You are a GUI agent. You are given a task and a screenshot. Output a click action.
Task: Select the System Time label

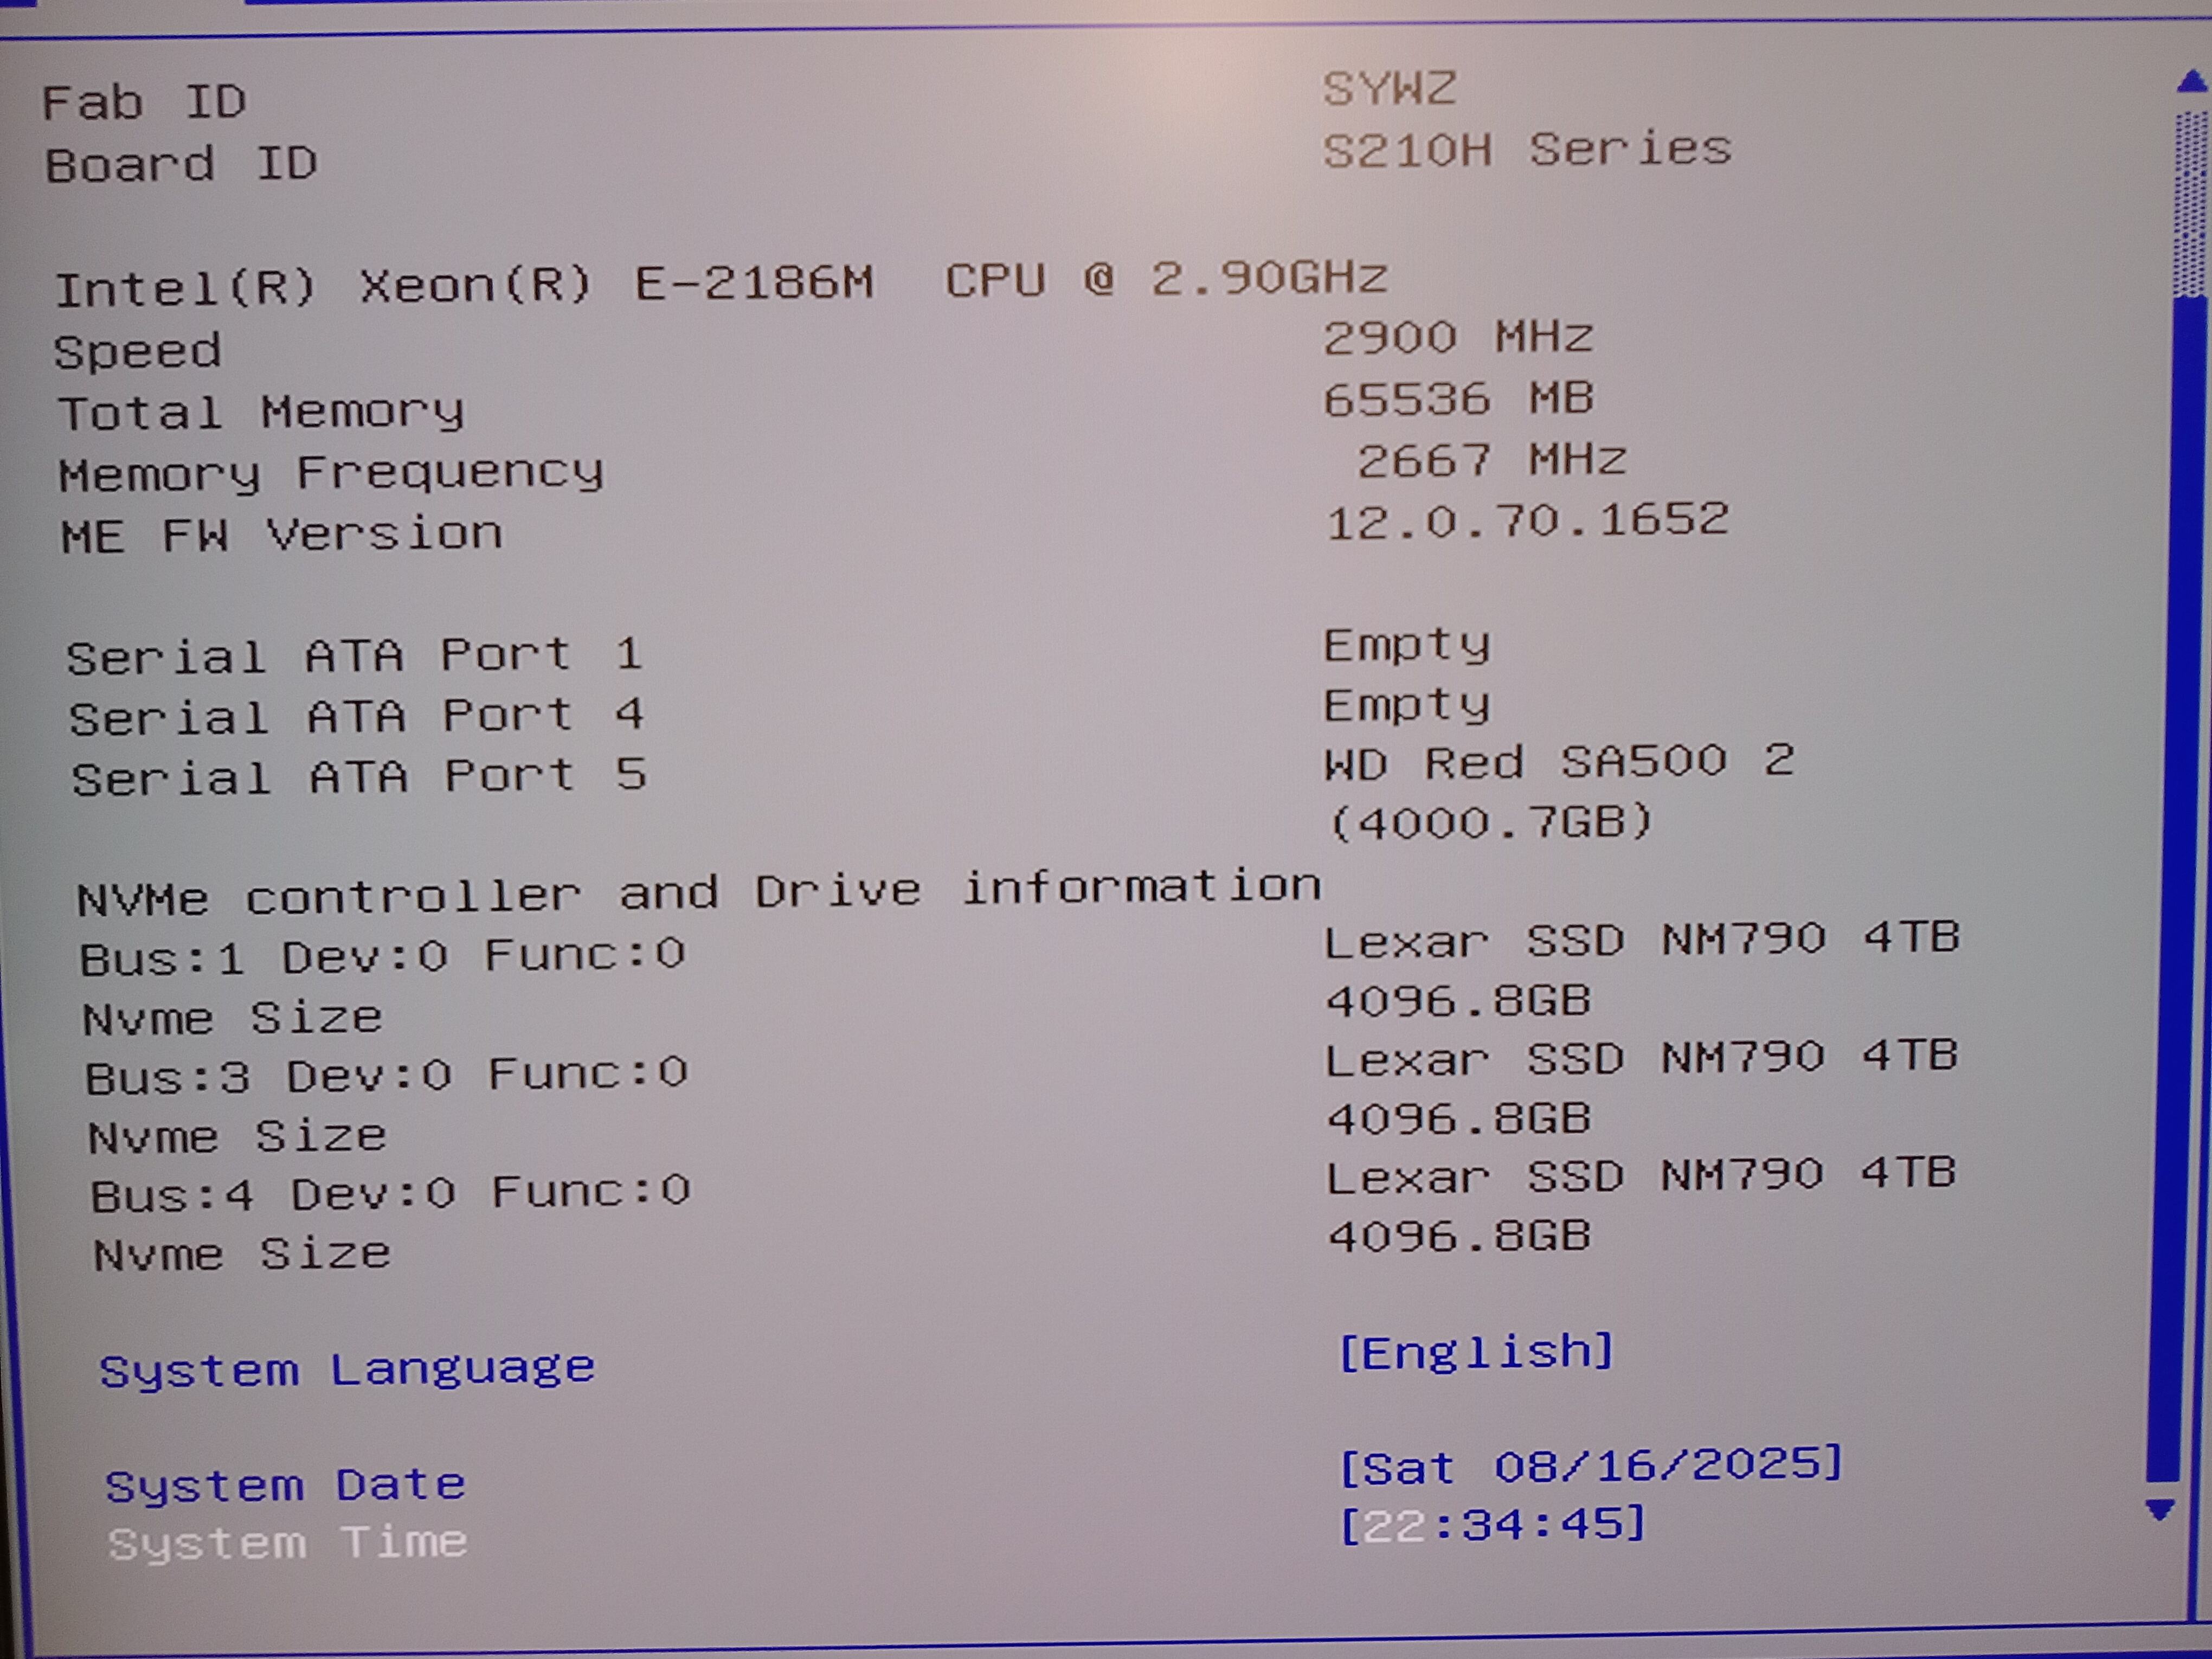287,1543
